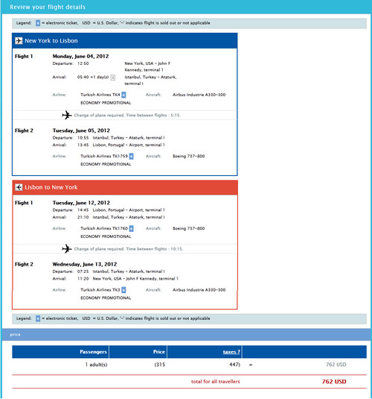This screenshot has height=399, width=372.
Task: Click the electronic ticket icon in the bottom legend
Action: (x=38, y=318)
